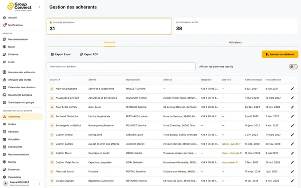Click the Activité column header
301x188 pixels.
click(x=92, y=80)
